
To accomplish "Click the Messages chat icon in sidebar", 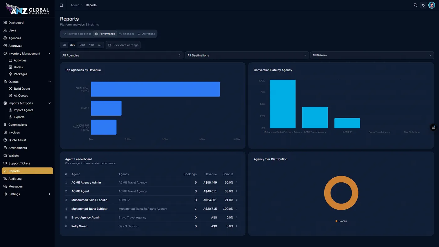I will 5,187.
